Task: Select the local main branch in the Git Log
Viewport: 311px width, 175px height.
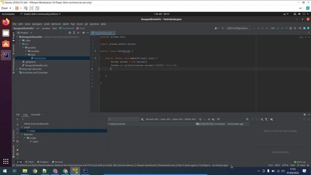Action: coord(64,131)
